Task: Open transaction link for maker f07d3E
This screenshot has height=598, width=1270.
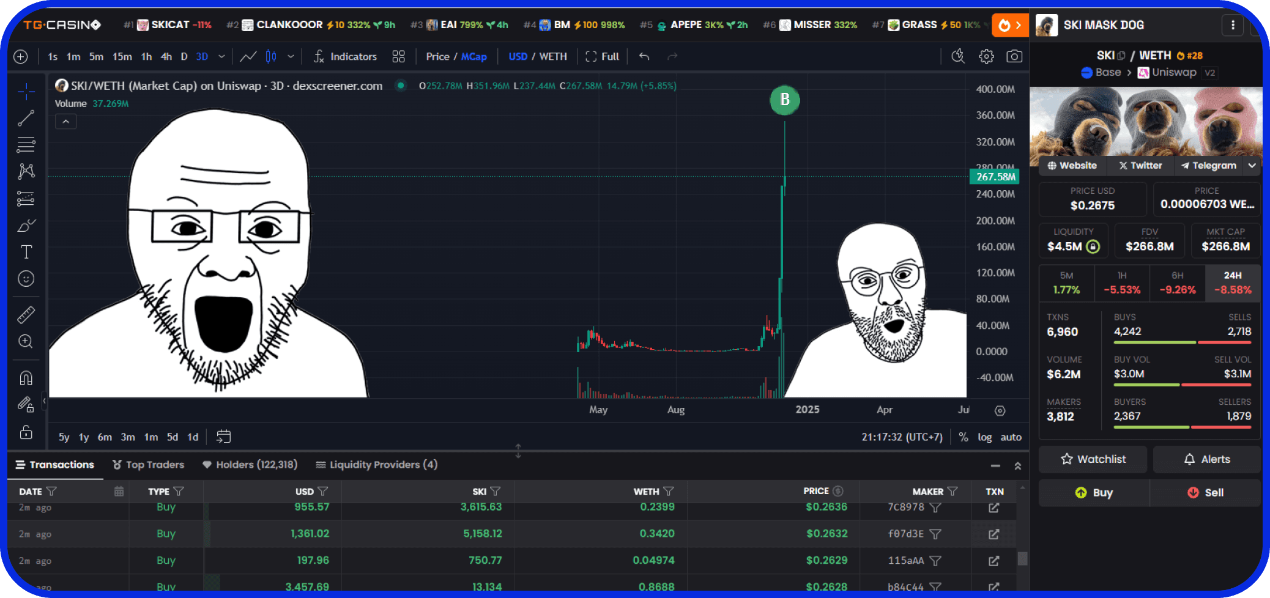Action: pyautogui.click(x=994, y=534)
